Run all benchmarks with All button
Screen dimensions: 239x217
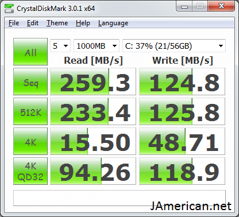30,52
